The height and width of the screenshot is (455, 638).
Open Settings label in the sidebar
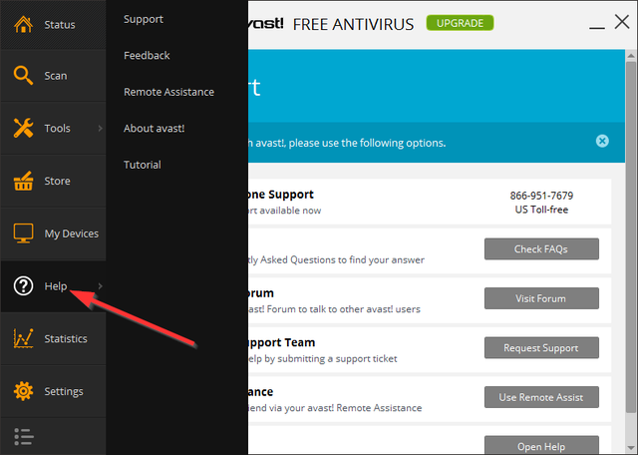pyautogui.click(x=64, y=391)
